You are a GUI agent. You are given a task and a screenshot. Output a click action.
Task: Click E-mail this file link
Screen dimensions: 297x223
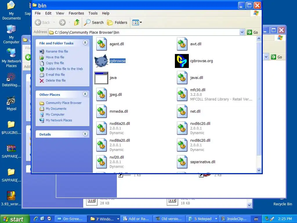coord(55,75)
